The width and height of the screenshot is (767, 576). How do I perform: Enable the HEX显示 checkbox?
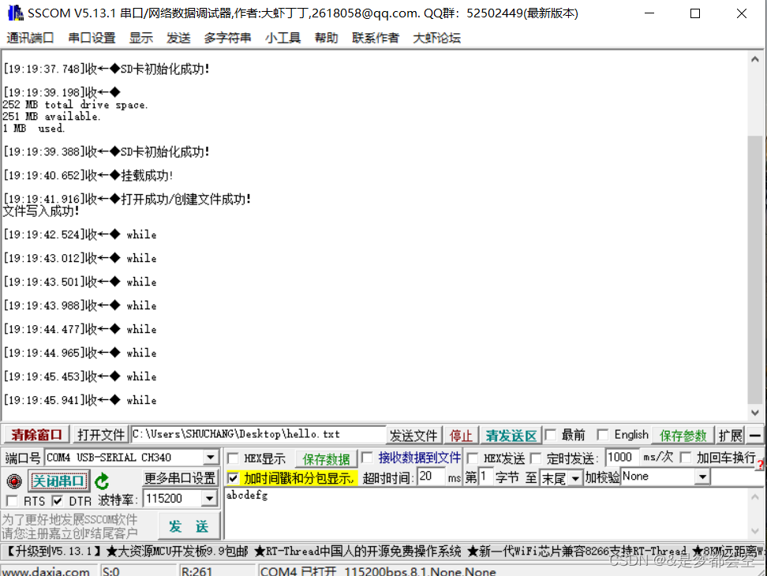[x=232, y=456]
